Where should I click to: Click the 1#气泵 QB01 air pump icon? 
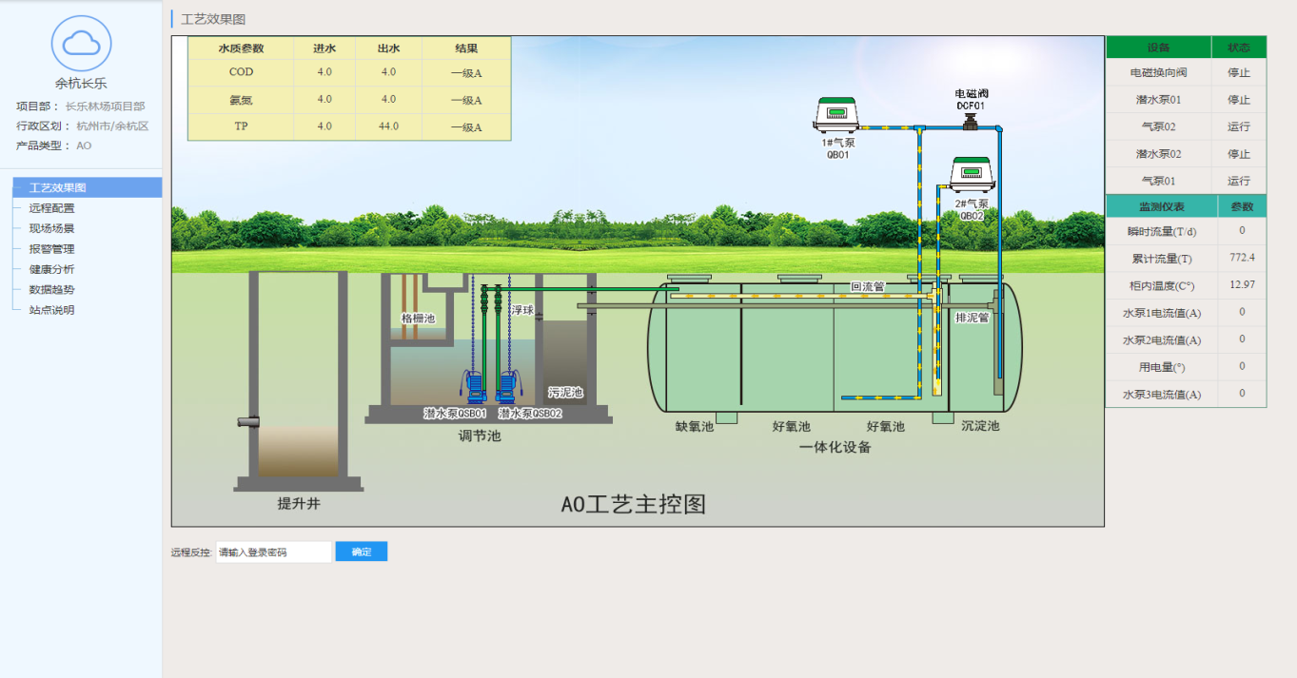point(837,115)
